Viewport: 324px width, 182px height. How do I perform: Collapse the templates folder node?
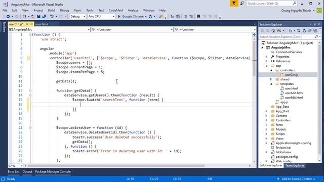point(271,84)
